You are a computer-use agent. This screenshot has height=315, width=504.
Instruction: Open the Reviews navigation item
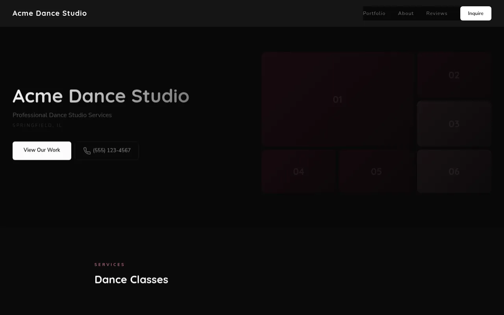(x=437, y=13)
